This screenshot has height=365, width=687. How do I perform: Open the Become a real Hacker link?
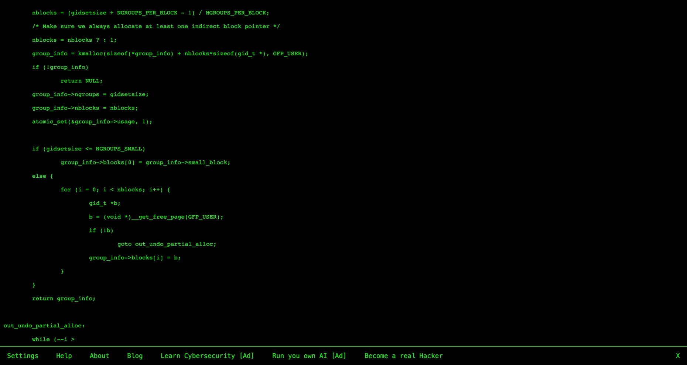[x=404, y=356]
